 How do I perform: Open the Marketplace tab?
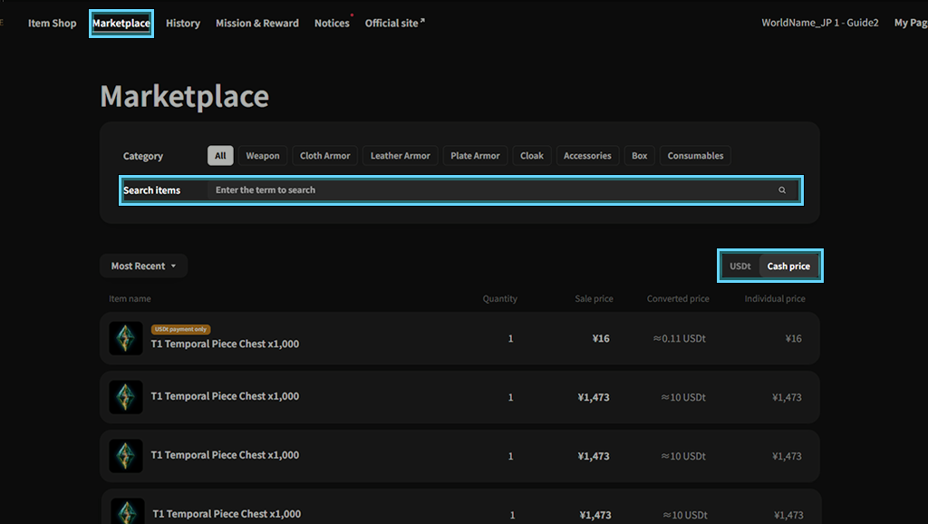[x=121, y=24]
